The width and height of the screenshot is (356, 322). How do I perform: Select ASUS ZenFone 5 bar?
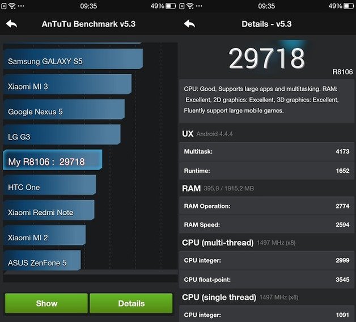[x=42, y=260]
